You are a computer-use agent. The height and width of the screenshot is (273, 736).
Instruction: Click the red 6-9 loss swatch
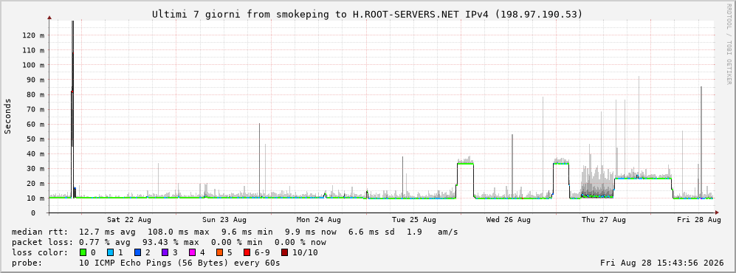[247, 252]
